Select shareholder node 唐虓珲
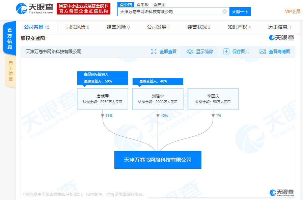303x200 pixels. pos(103,99)
